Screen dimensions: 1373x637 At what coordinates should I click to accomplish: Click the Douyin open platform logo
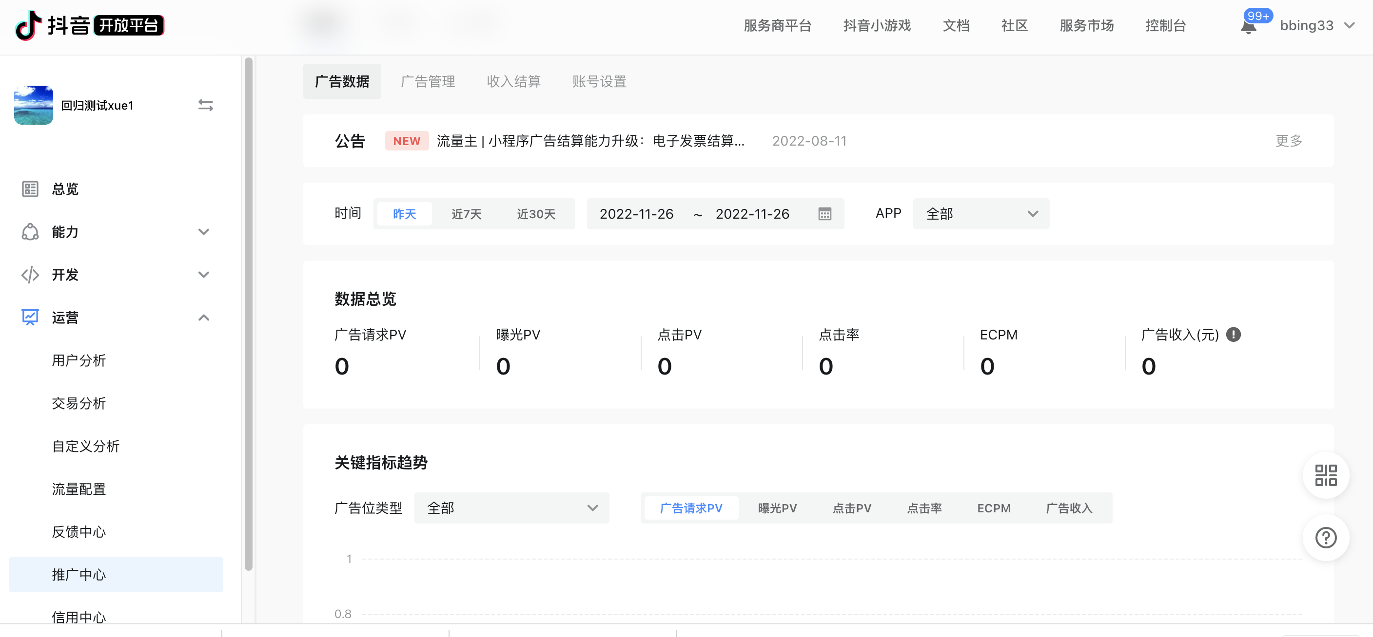tap(90, 25)
